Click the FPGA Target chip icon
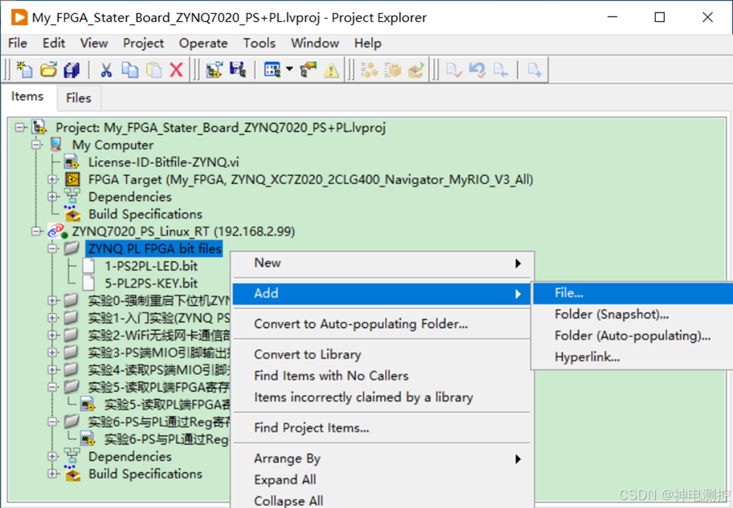This screenshot has height=508, width=733. point(72,180)
